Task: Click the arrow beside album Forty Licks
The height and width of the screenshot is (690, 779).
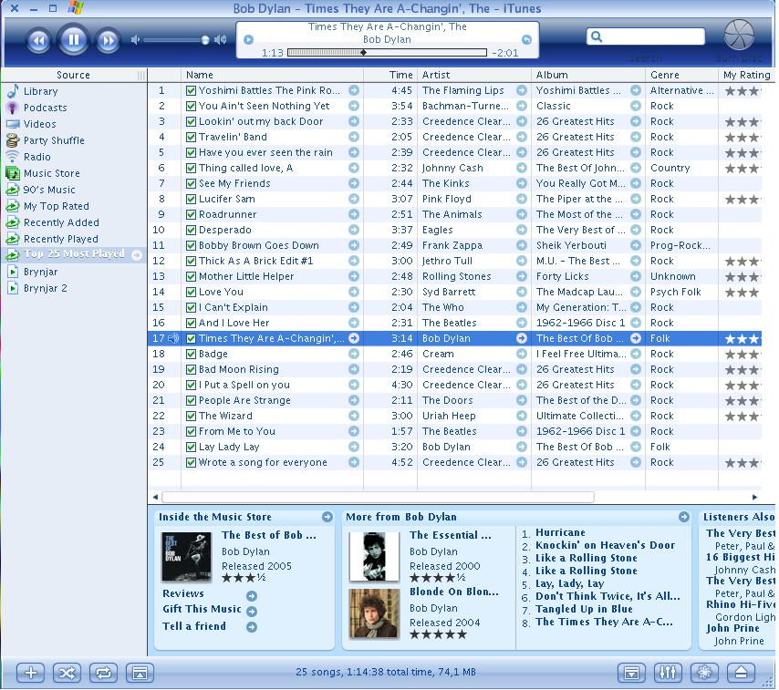Action: coord(636,276)
